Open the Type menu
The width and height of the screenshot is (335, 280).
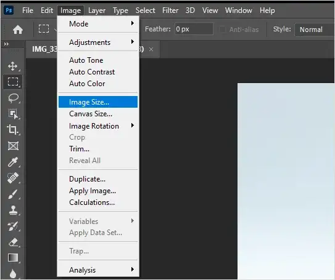pyautogui.click(x=120, y=10)
